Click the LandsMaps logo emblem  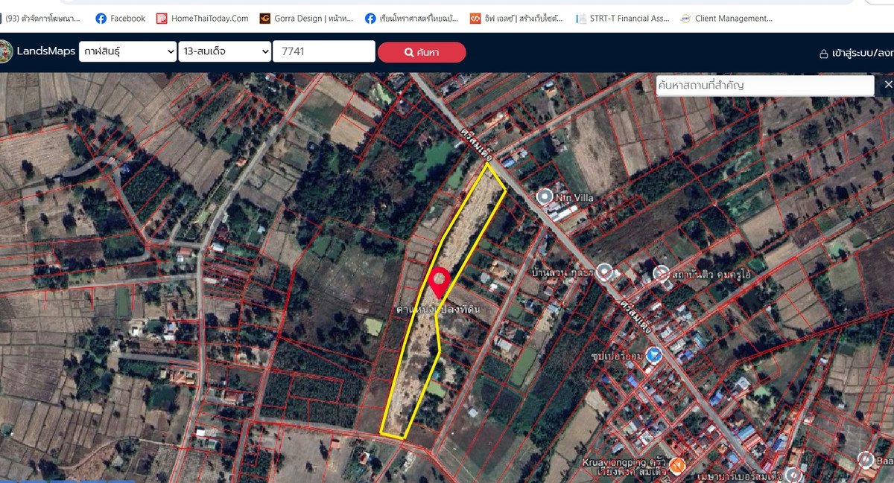[6, 51]
